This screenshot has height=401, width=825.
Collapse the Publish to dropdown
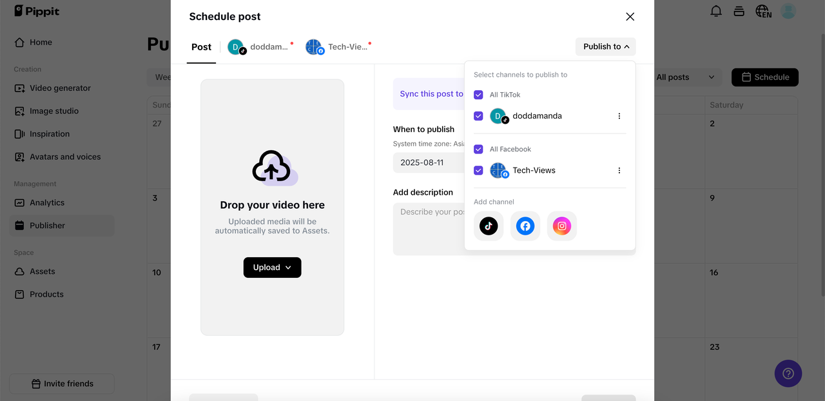[606, 46]
